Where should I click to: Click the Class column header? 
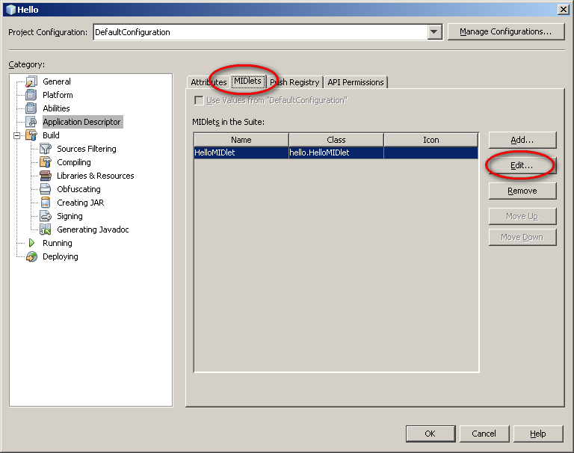click(336, 140)
